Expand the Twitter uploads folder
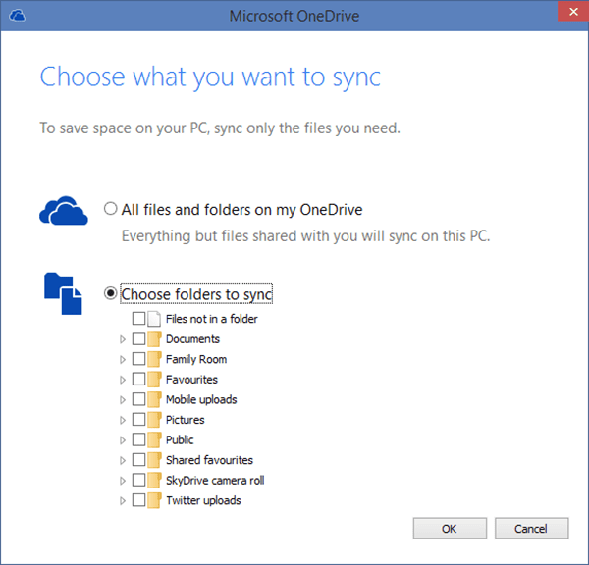The width and height of the screenshot is (589, 565). click(x=123, y=501)
